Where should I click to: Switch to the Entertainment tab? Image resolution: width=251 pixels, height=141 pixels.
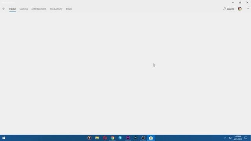39,9
